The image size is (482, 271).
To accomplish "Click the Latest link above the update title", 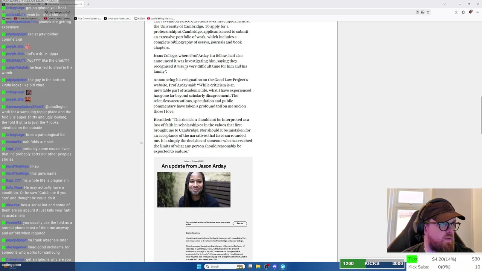I will coord(187,161).
